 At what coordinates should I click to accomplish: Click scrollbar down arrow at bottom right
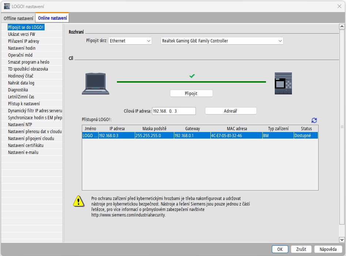(x=342, y=240)
